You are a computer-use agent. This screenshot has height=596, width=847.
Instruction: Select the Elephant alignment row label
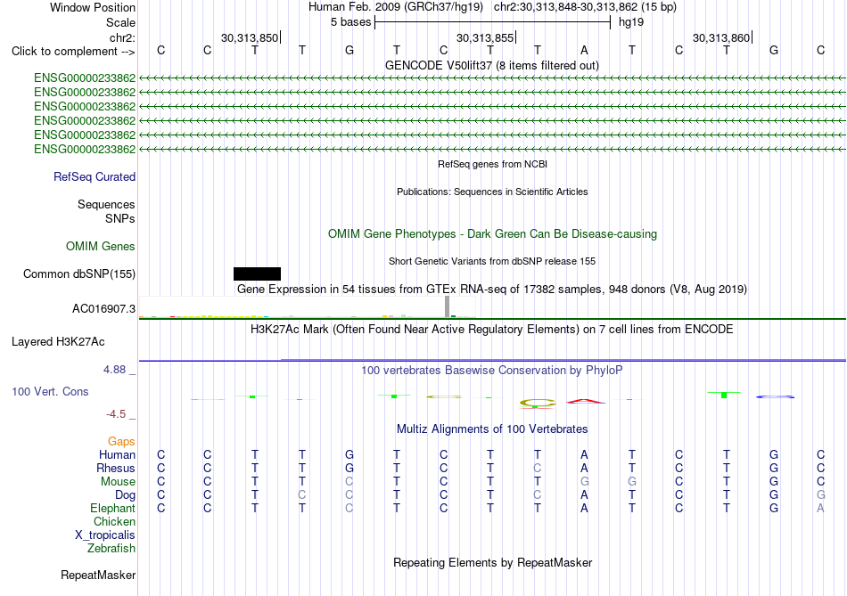[113, 508]
